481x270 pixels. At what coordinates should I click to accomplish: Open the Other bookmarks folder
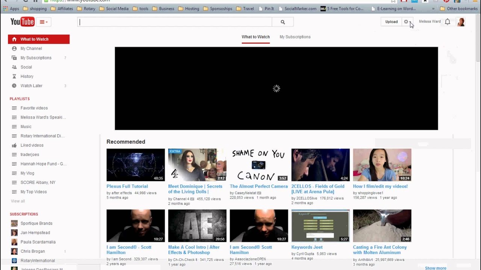point(458,9)
